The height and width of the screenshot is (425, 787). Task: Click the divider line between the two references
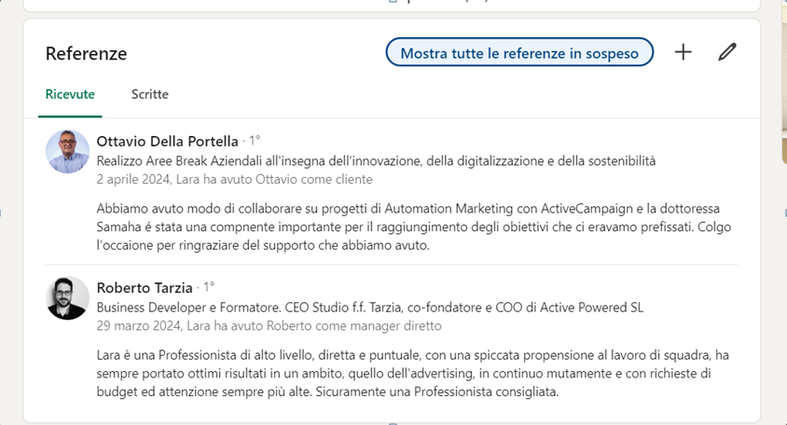pos(392,265)
